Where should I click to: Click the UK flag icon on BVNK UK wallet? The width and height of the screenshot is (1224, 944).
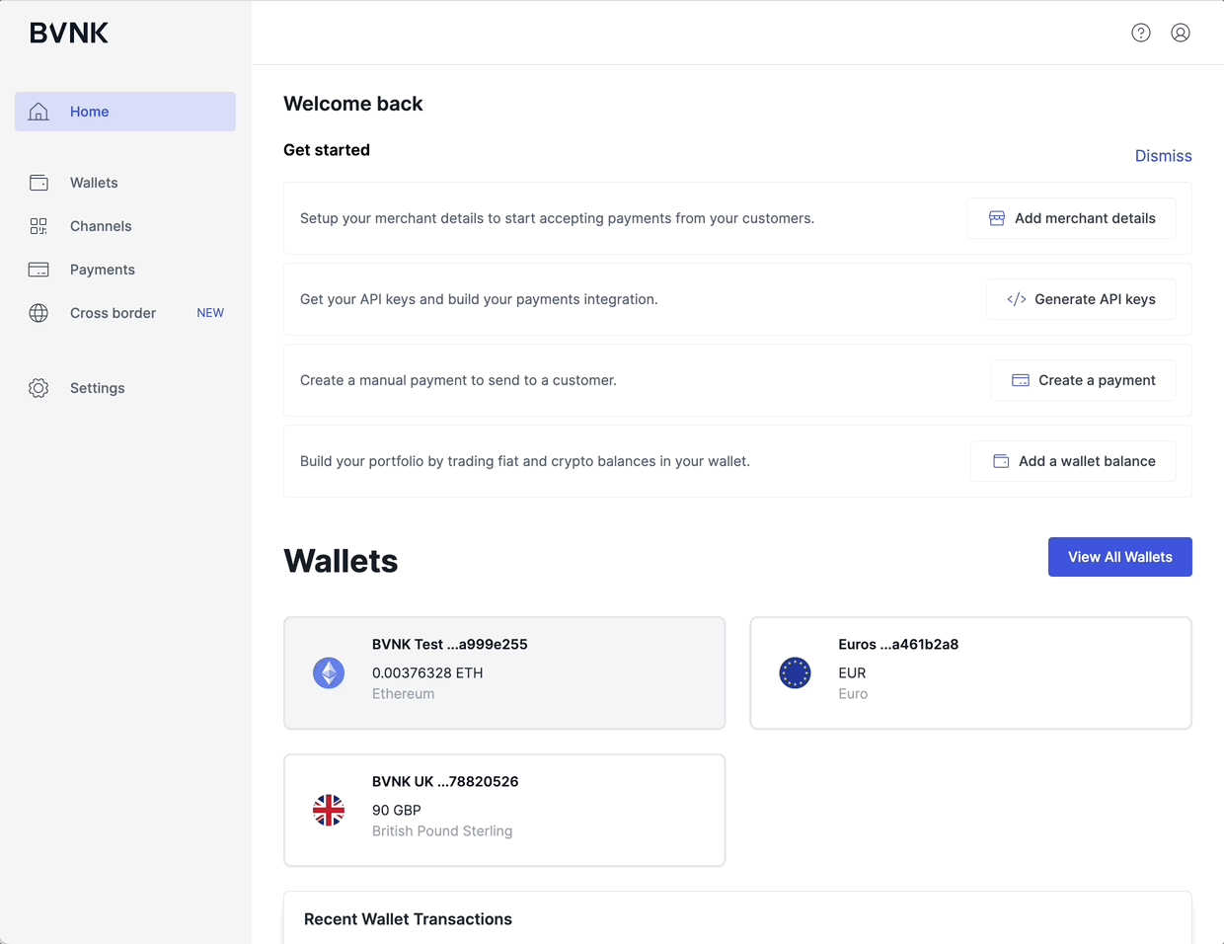pos(329,811)
